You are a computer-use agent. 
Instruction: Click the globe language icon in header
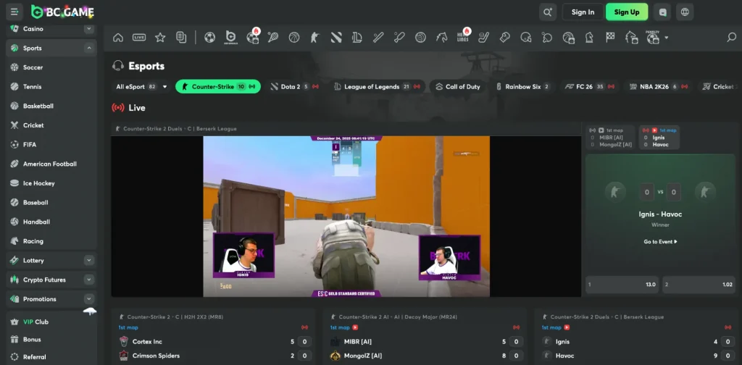685,12
